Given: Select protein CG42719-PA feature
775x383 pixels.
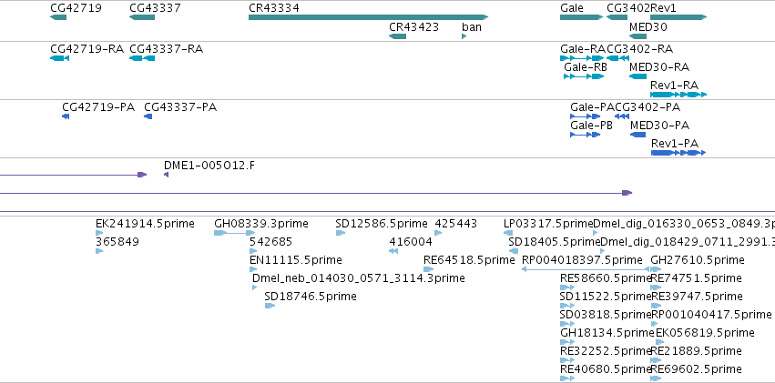Looking at the screenshot, I should 66,116.
